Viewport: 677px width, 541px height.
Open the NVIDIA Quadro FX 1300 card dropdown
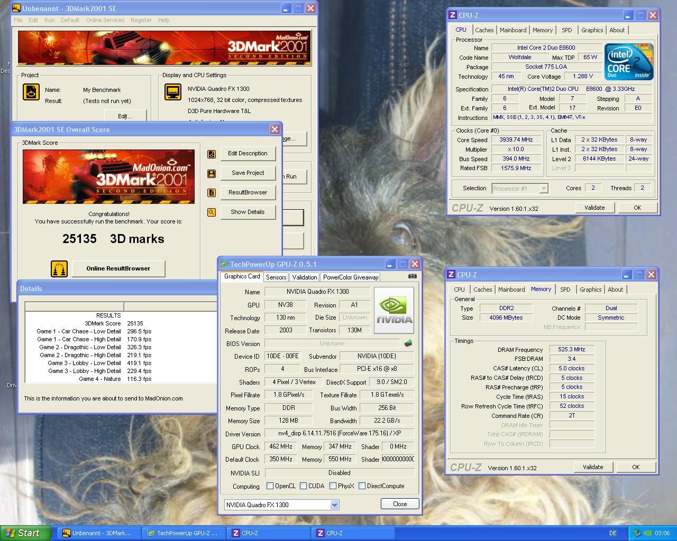click(x=334, y=505)
